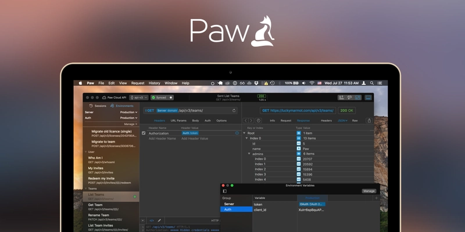Image resolution: width=465 pixels, height=232 pixels.
Task: Open the Sessions clock icon tab
Action: (91, 106)
